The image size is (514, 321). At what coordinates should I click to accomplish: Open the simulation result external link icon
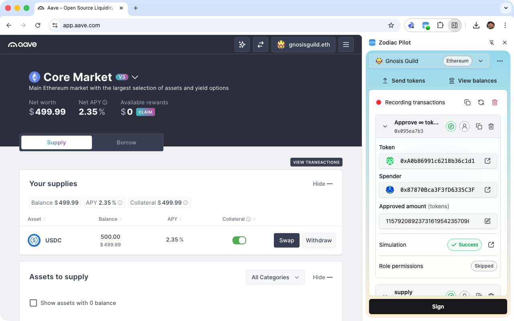click(x=491, y=245)
